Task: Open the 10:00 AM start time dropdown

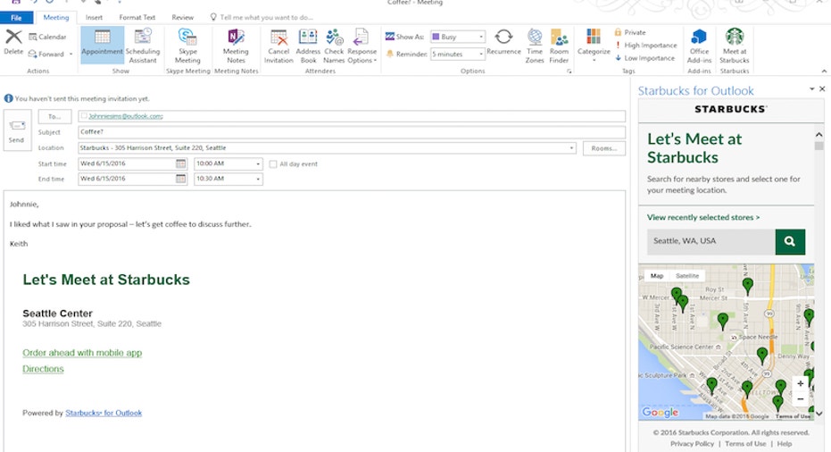Action: click(x=258, y=164)
